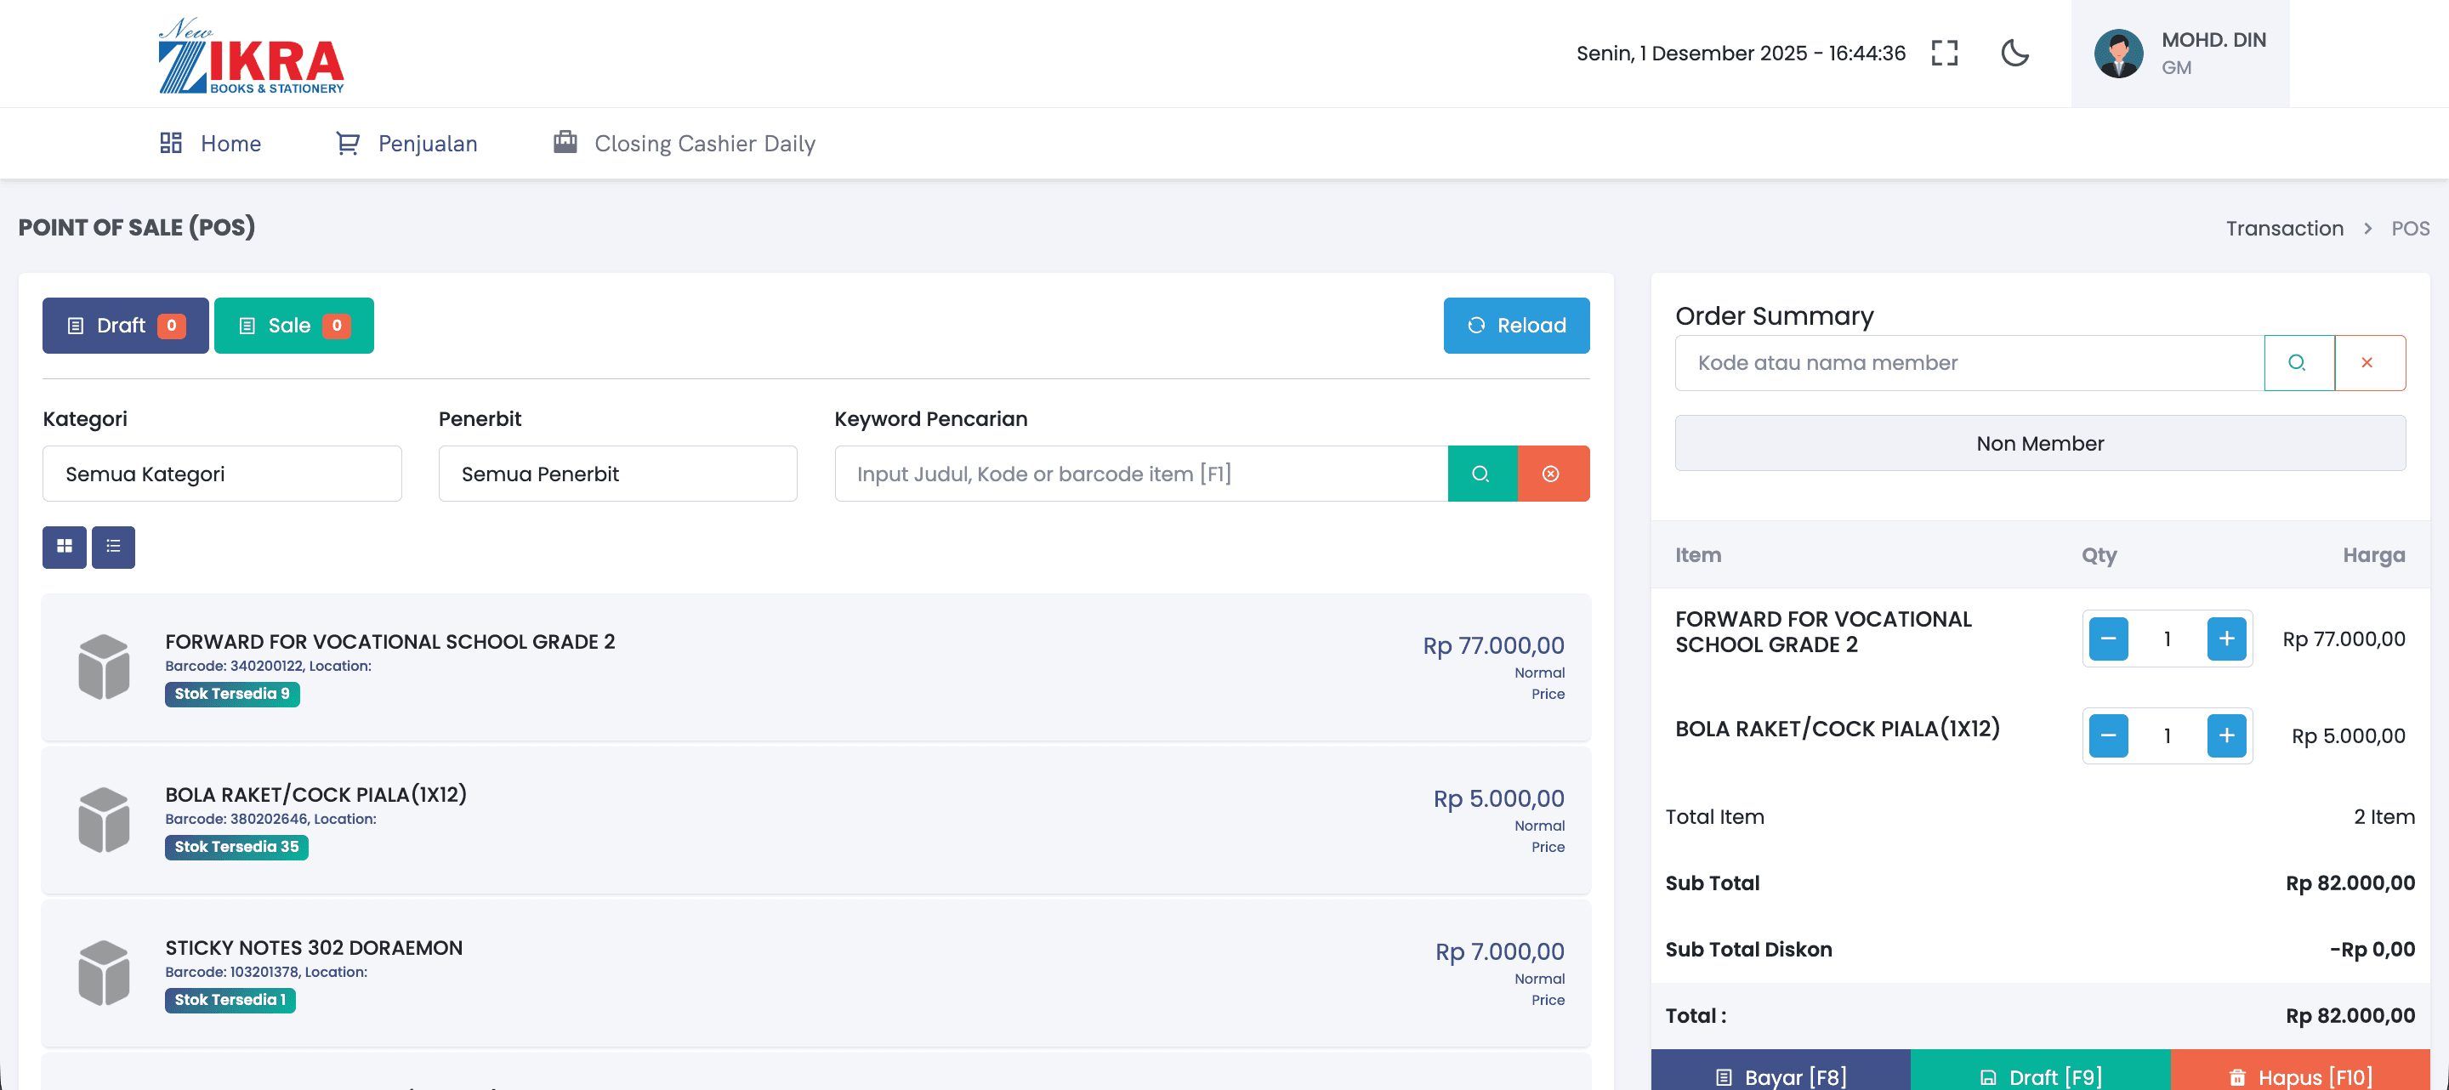The width and height of the screenshot is (2449, 1090).
Task: Open the Semua Penerbit dropdown
Action: 617,474
